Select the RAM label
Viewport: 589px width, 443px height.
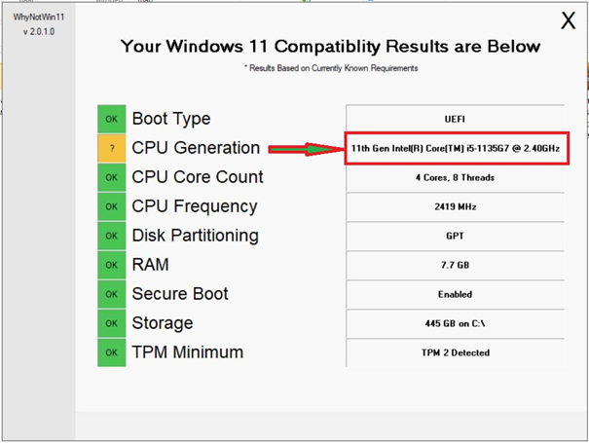(150, 265)
